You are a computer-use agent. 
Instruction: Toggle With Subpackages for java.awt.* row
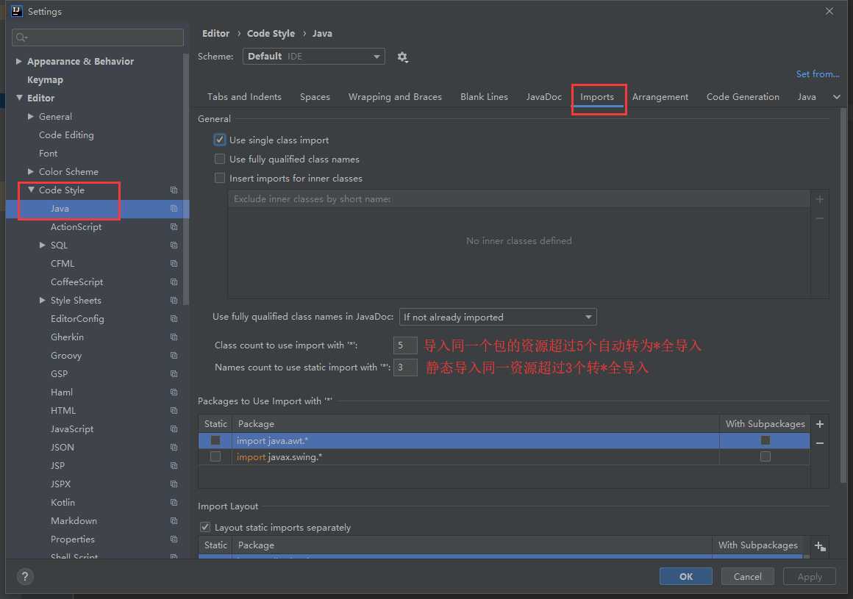tap(765, 441)
